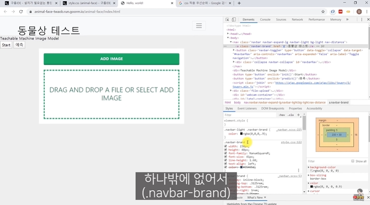Screen dimensions: 370x205
Task: Switch to the Console tab in DevTools
Action: 265,20
